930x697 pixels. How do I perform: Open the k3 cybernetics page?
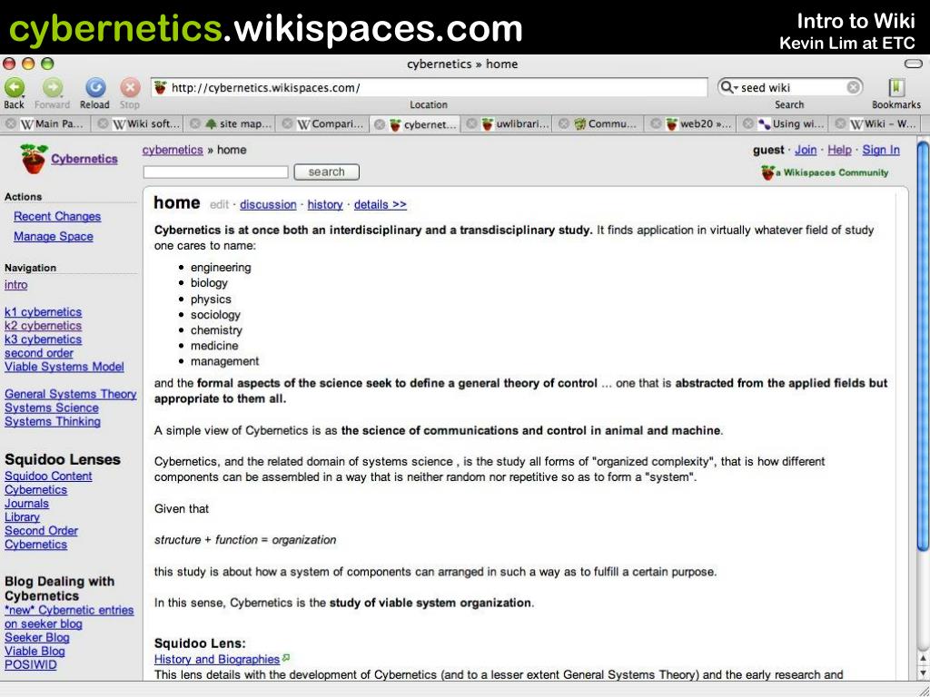click(x=44, y=339)
